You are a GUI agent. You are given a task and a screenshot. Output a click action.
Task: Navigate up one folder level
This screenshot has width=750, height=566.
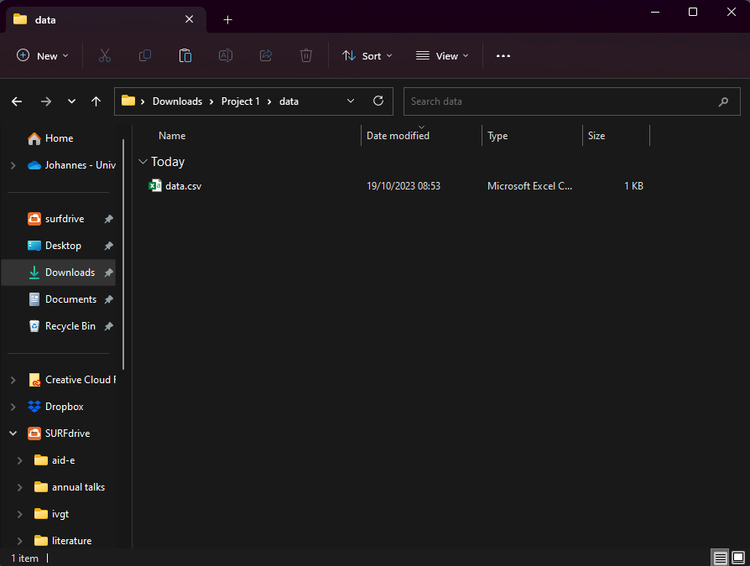96,101
